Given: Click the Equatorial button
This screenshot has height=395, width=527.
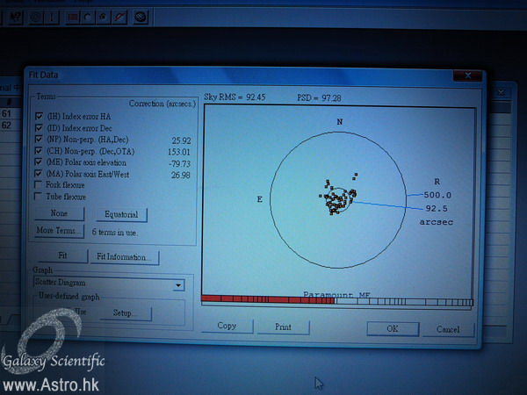Looking at the screenshot, I should click(x=121, y=214).
